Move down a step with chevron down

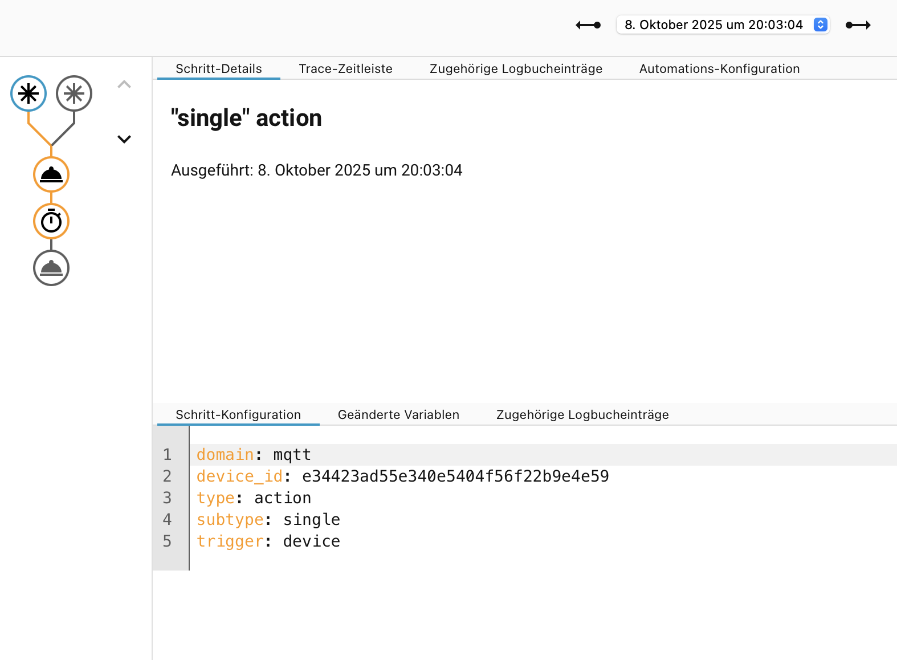[x=124, y=139]
